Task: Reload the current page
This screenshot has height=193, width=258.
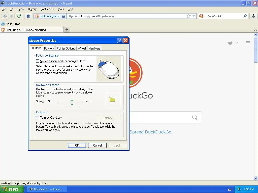Action: point(19,16)
